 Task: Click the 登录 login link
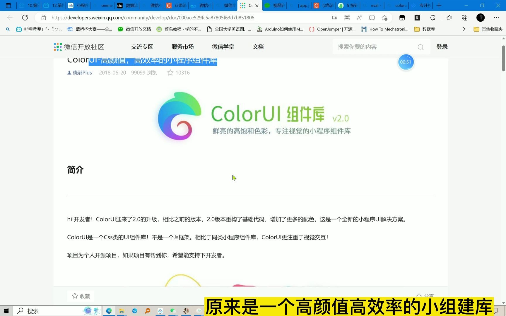tap(442, 47)
